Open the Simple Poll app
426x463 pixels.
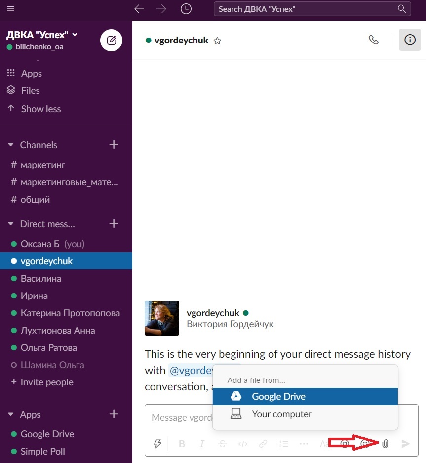pyautogui.click(x=43, y=451)
